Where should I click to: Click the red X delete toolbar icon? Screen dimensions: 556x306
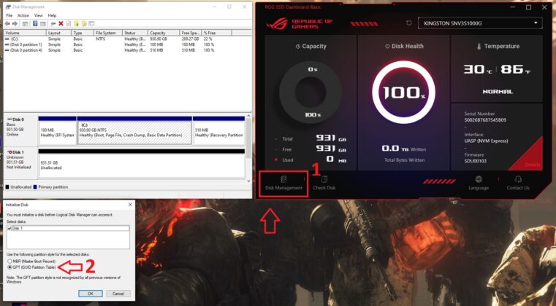(x=61, y=24)
